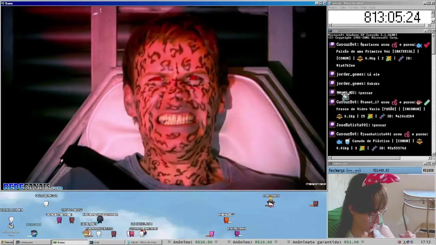Click the chat window console title icon
Image resolution: width=436 pixels, height=245 pixels.
point(330,31)
